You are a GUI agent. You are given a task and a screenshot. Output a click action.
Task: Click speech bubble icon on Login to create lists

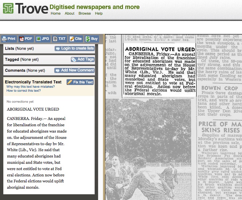click(58, 49)
